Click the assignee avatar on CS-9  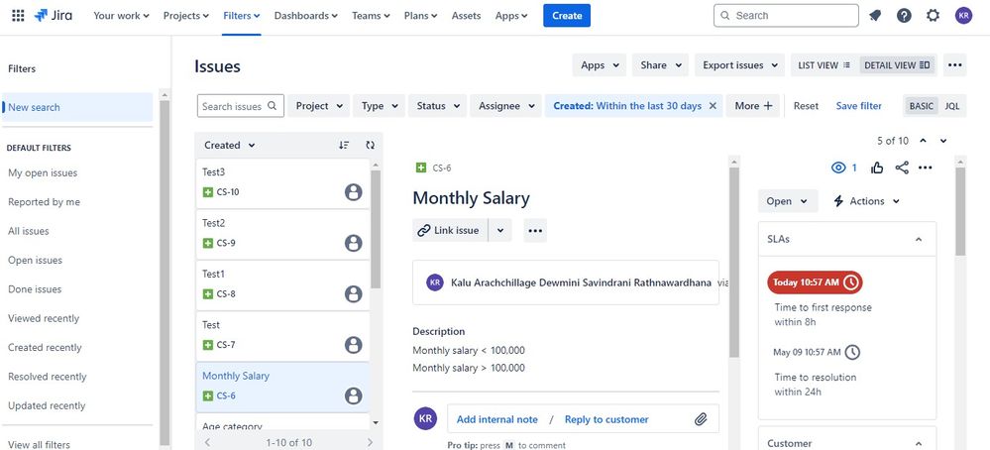354,243
